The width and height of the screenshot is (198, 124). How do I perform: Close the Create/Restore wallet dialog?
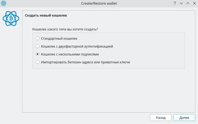(194, 3)
